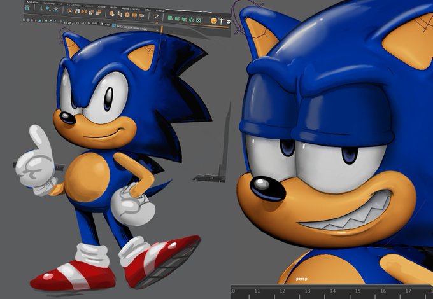Viewport: 433px width, 299px height.
Task: Open the Animation shelf tab
Action: click(x=32, y=2)
